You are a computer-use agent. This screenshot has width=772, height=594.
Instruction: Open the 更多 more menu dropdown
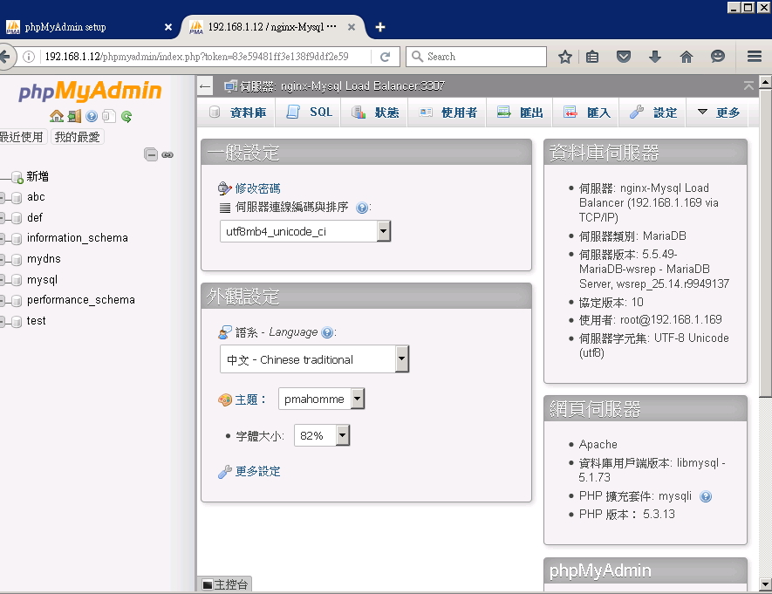(718, 113)
